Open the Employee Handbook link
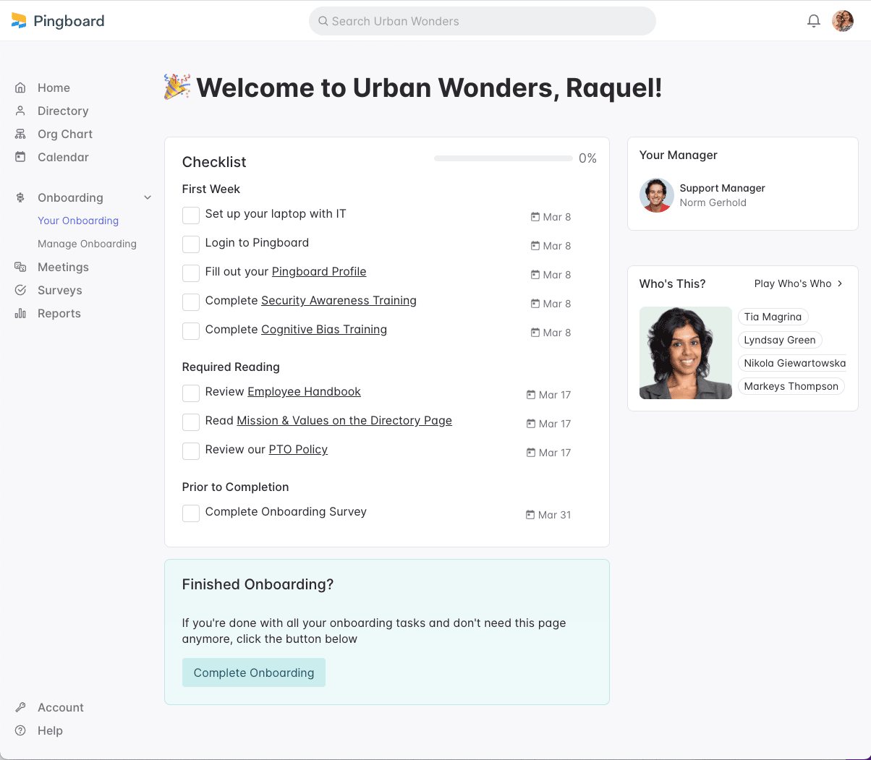The image size is (871, 760). pos(304,391)
